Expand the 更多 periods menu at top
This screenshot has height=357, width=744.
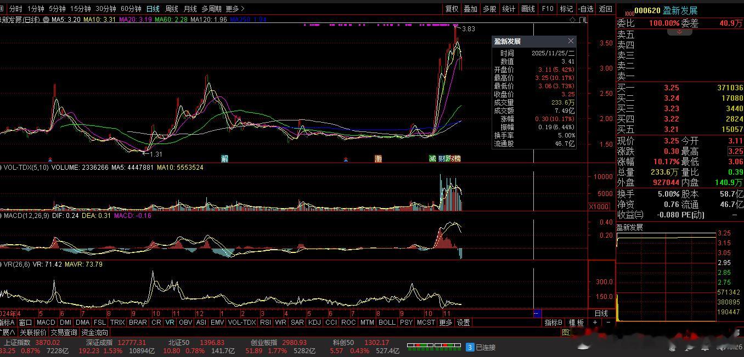coord(235,9)
